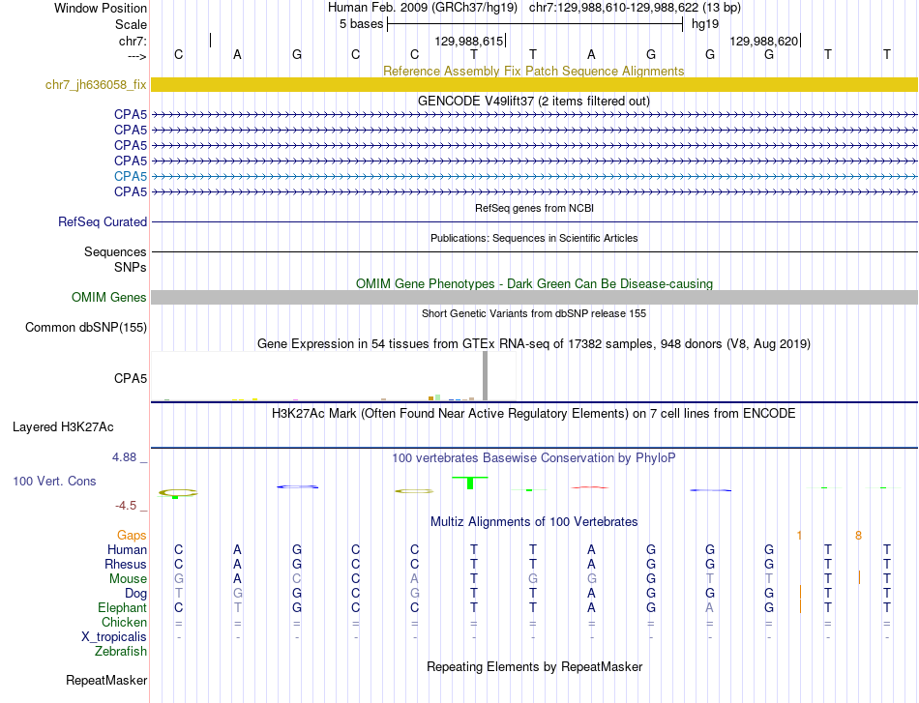Click the SNPs track label
The height and width of the screenshot is (703, 919).
[131, 267]
